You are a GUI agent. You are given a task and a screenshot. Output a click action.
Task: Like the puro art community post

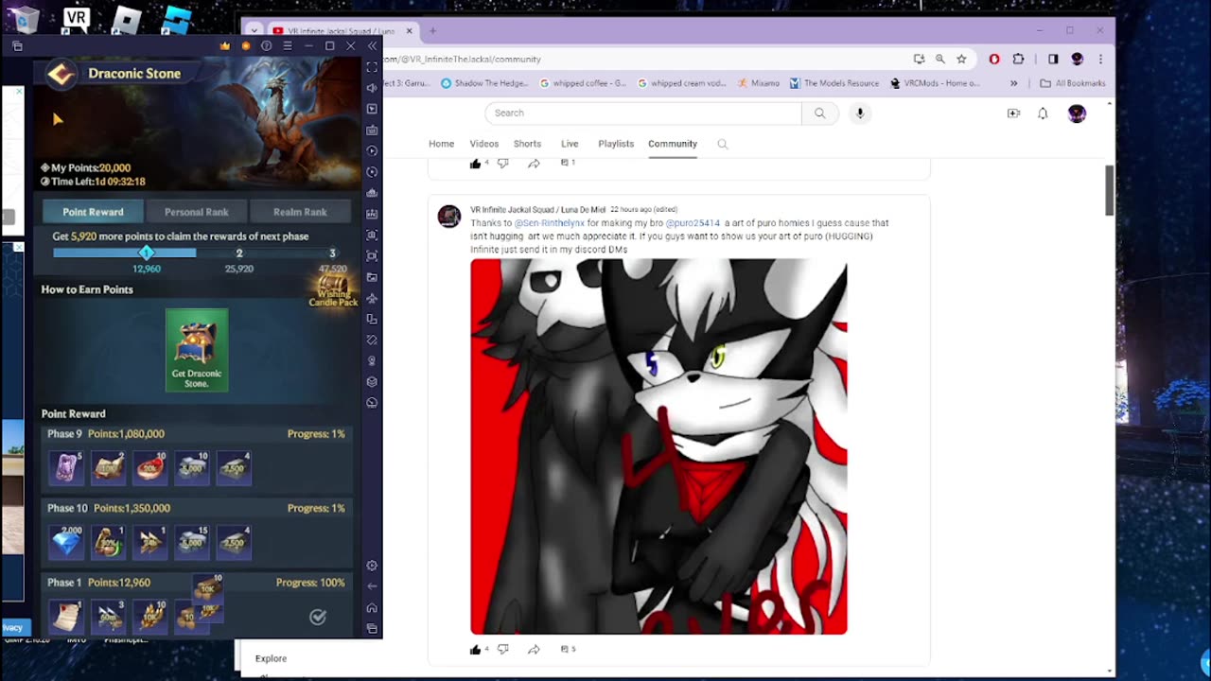pyautogui.click(x=476, y=649)
